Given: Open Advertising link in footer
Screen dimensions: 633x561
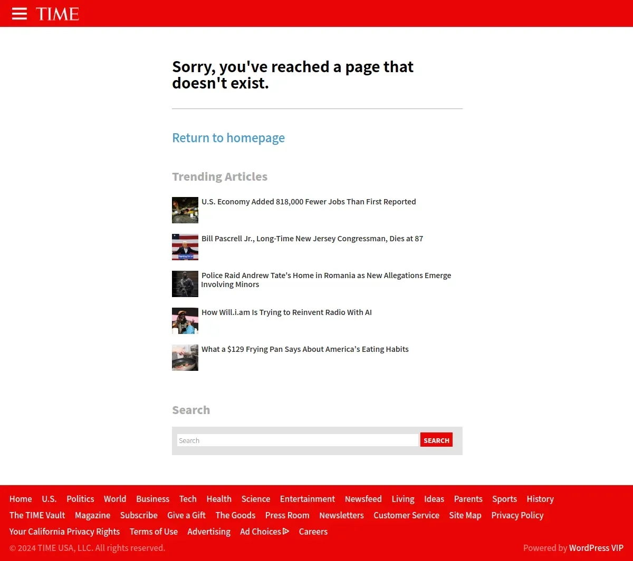Looking at the screenshot, I should coord(209,532).
